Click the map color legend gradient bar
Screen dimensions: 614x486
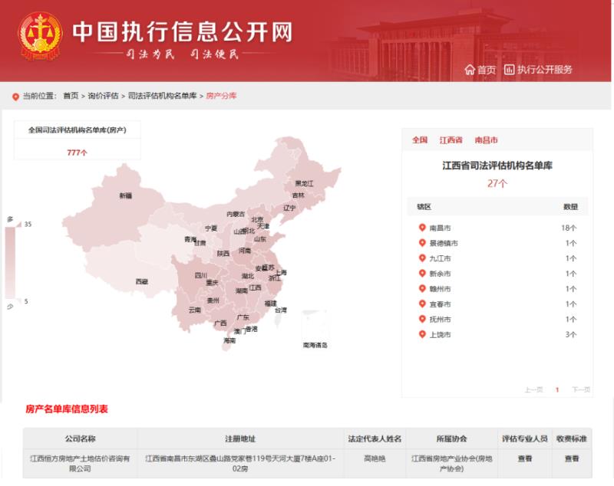tap(9, 262)
